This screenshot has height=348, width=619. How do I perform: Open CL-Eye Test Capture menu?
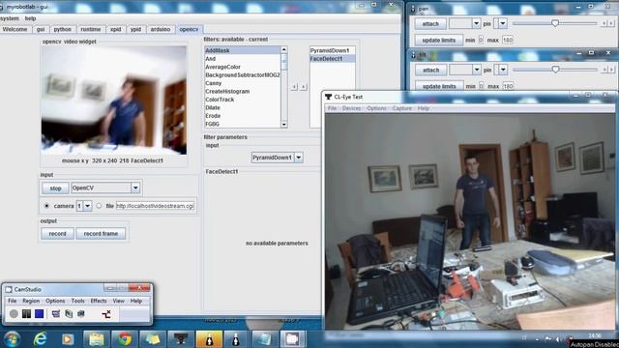click(402, 108)
